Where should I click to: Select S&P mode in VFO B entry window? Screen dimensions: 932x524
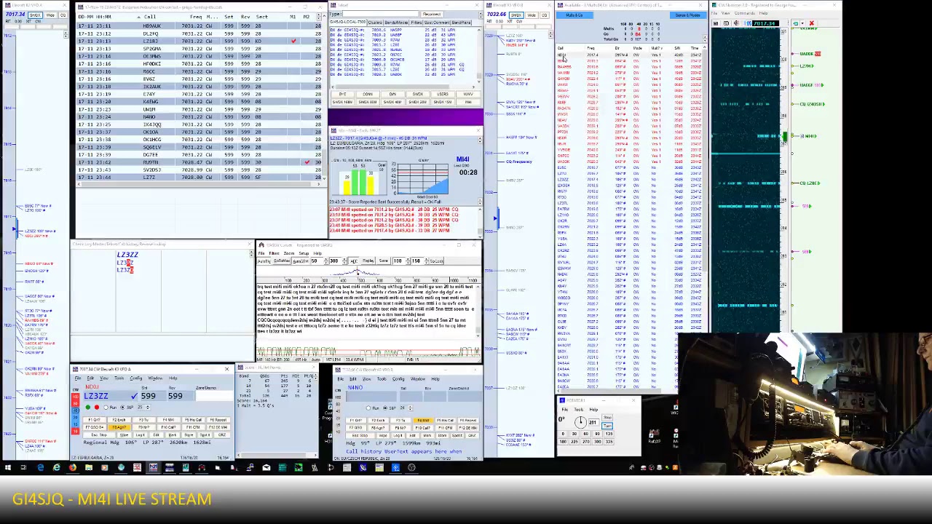pos(390,408)
